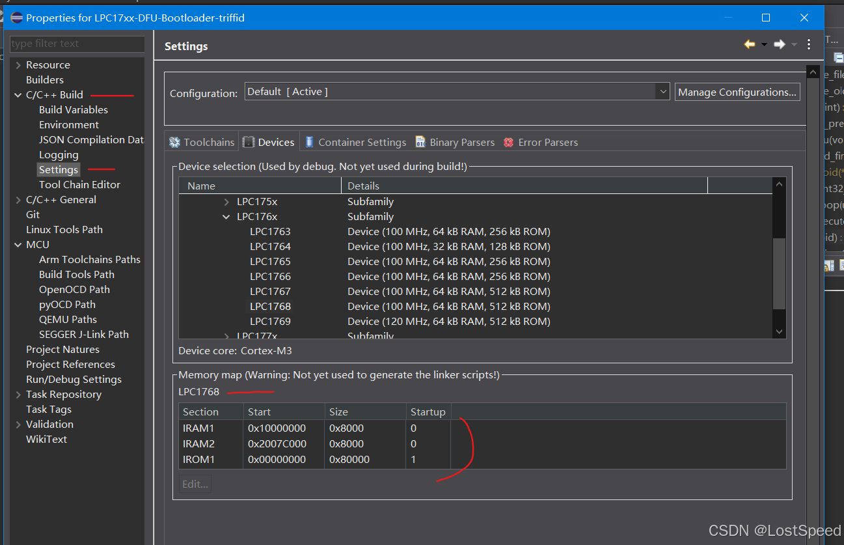Select Git in the properties tree

[x=33, y=215]
